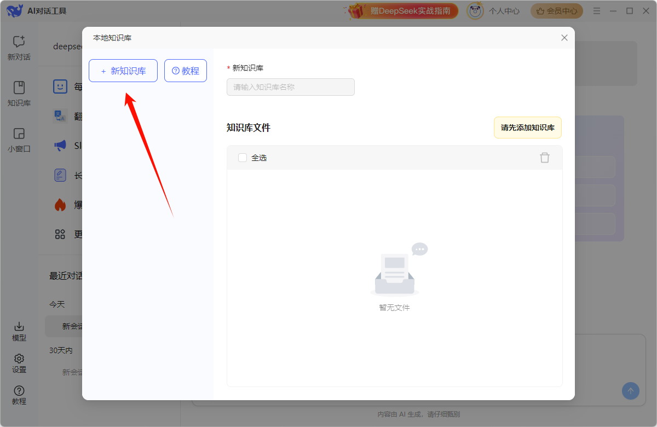Click the 新对话 new chat icon
Image resolution: width=657 pixels, height=427 pixels.
[19, 42]
